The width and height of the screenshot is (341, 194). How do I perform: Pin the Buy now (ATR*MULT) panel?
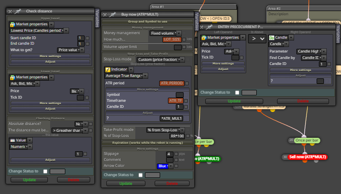(x=112, y=15)
